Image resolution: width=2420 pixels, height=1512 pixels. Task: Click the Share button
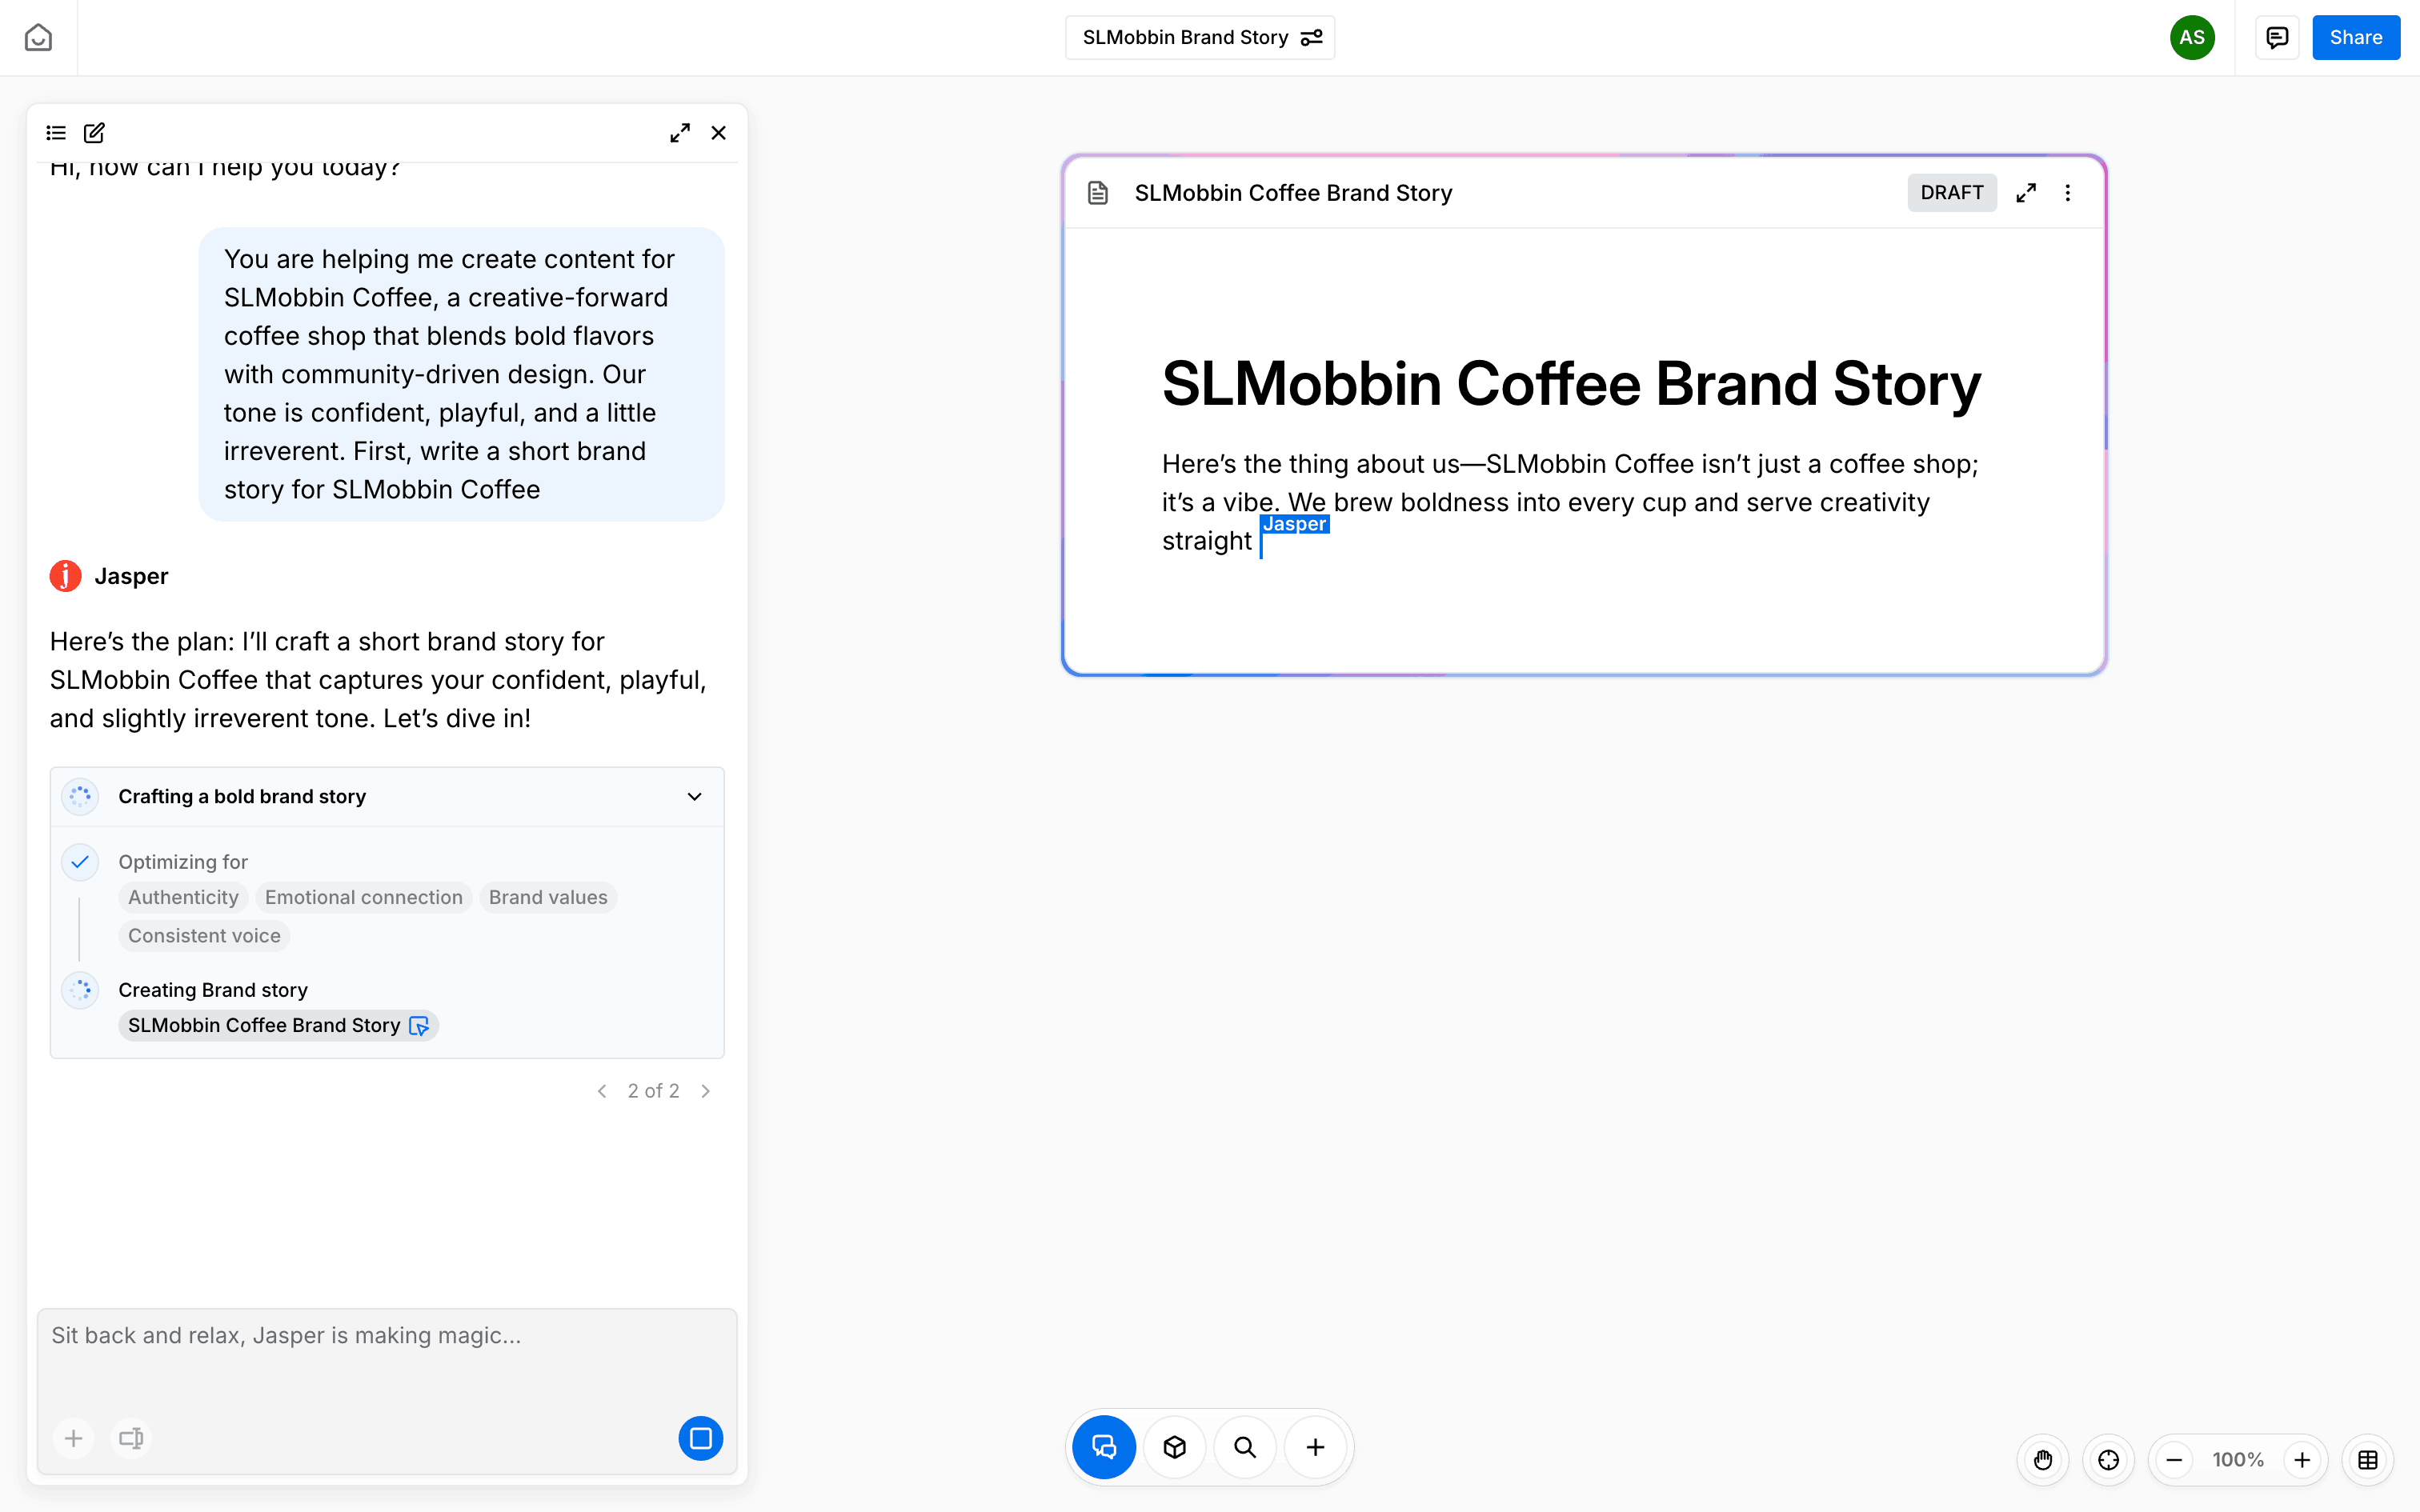click(2355, 37)
